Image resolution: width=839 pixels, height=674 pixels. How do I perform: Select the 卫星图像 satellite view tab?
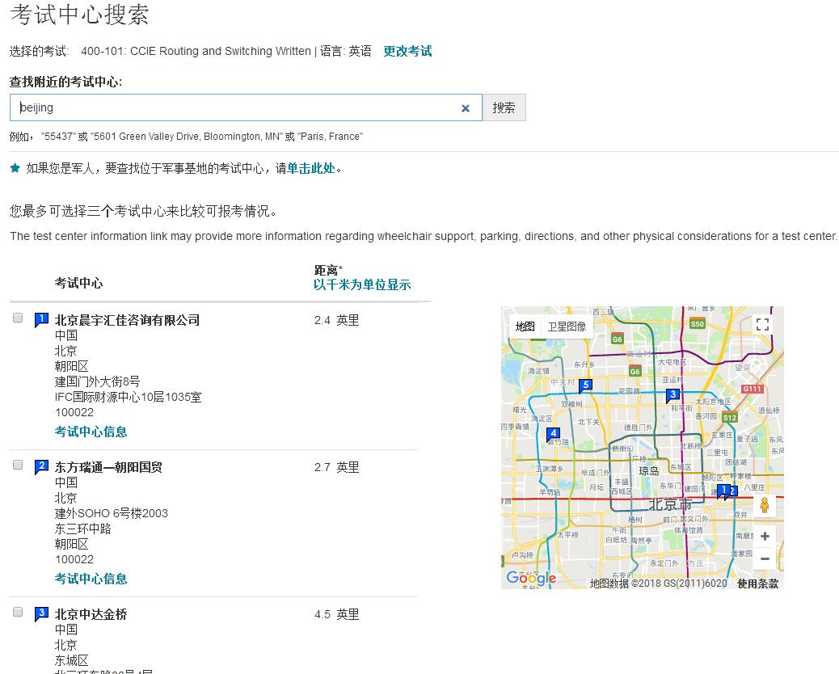567,326
